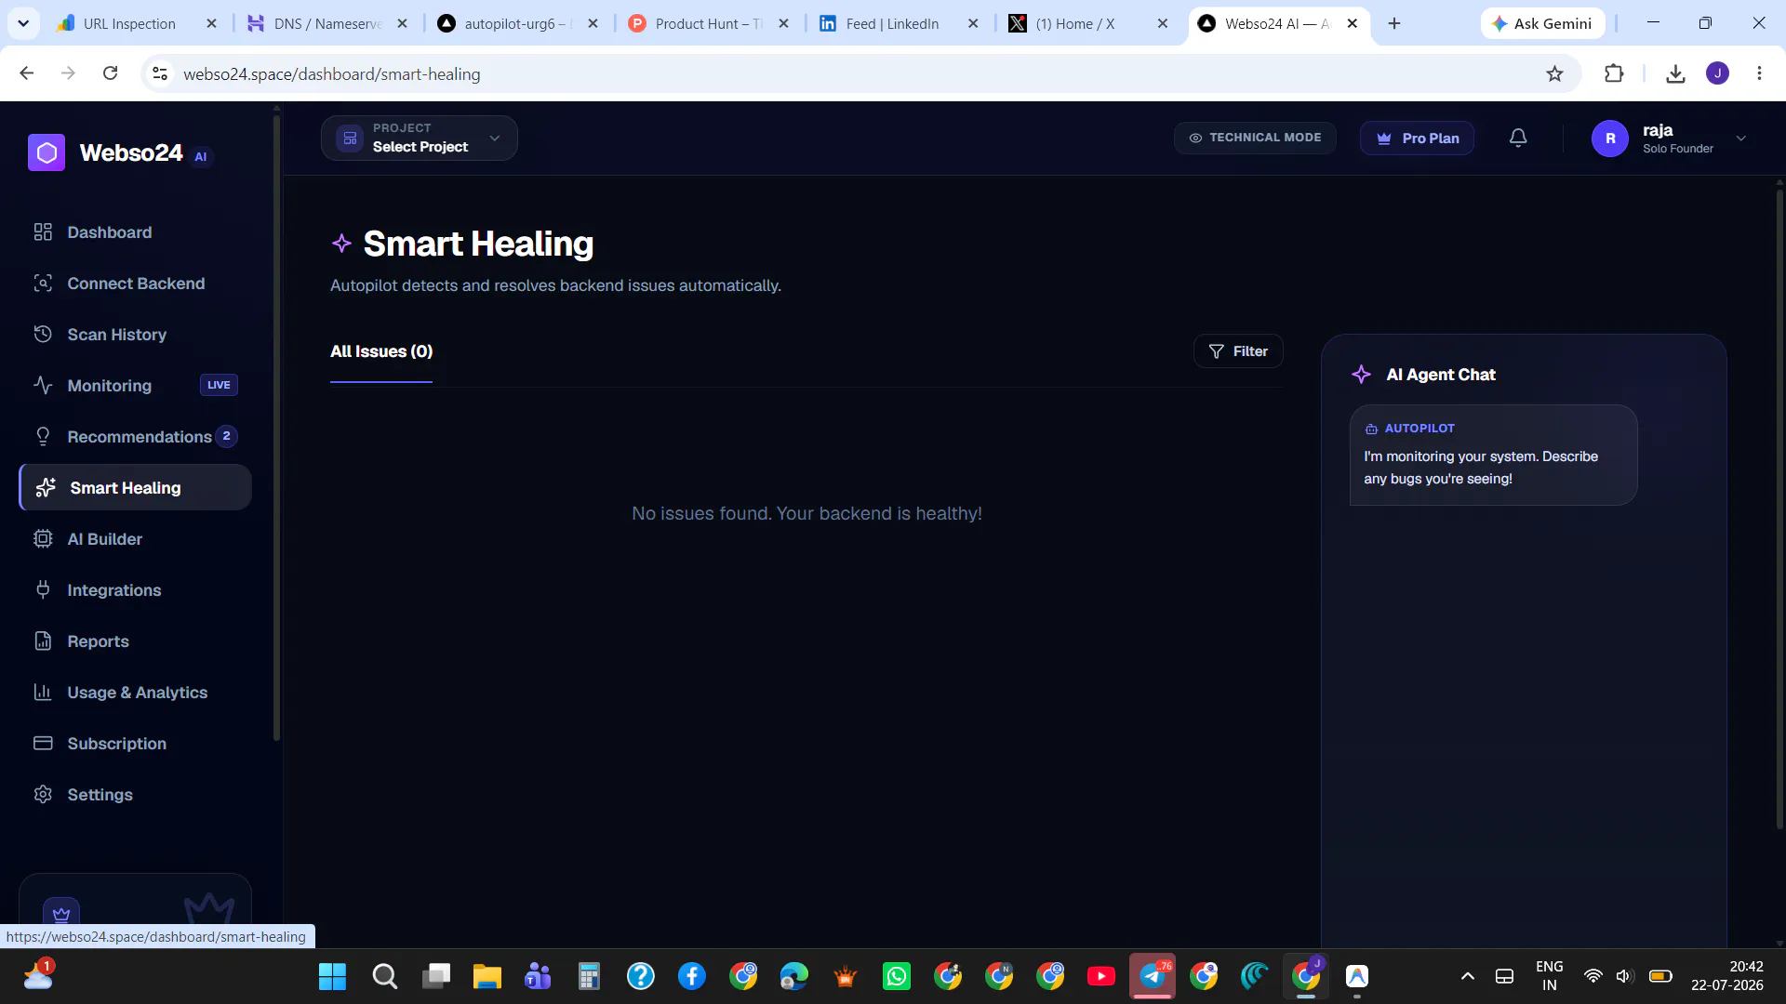Click the Subscription card icon
Viewport: 1786px width, 1004px height.
coord(43,743)
